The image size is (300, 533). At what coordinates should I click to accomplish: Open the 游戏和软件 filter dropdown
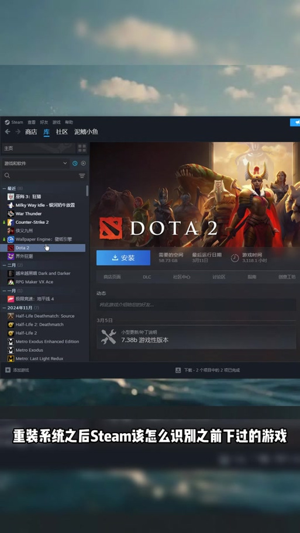[x=36, y=164]
